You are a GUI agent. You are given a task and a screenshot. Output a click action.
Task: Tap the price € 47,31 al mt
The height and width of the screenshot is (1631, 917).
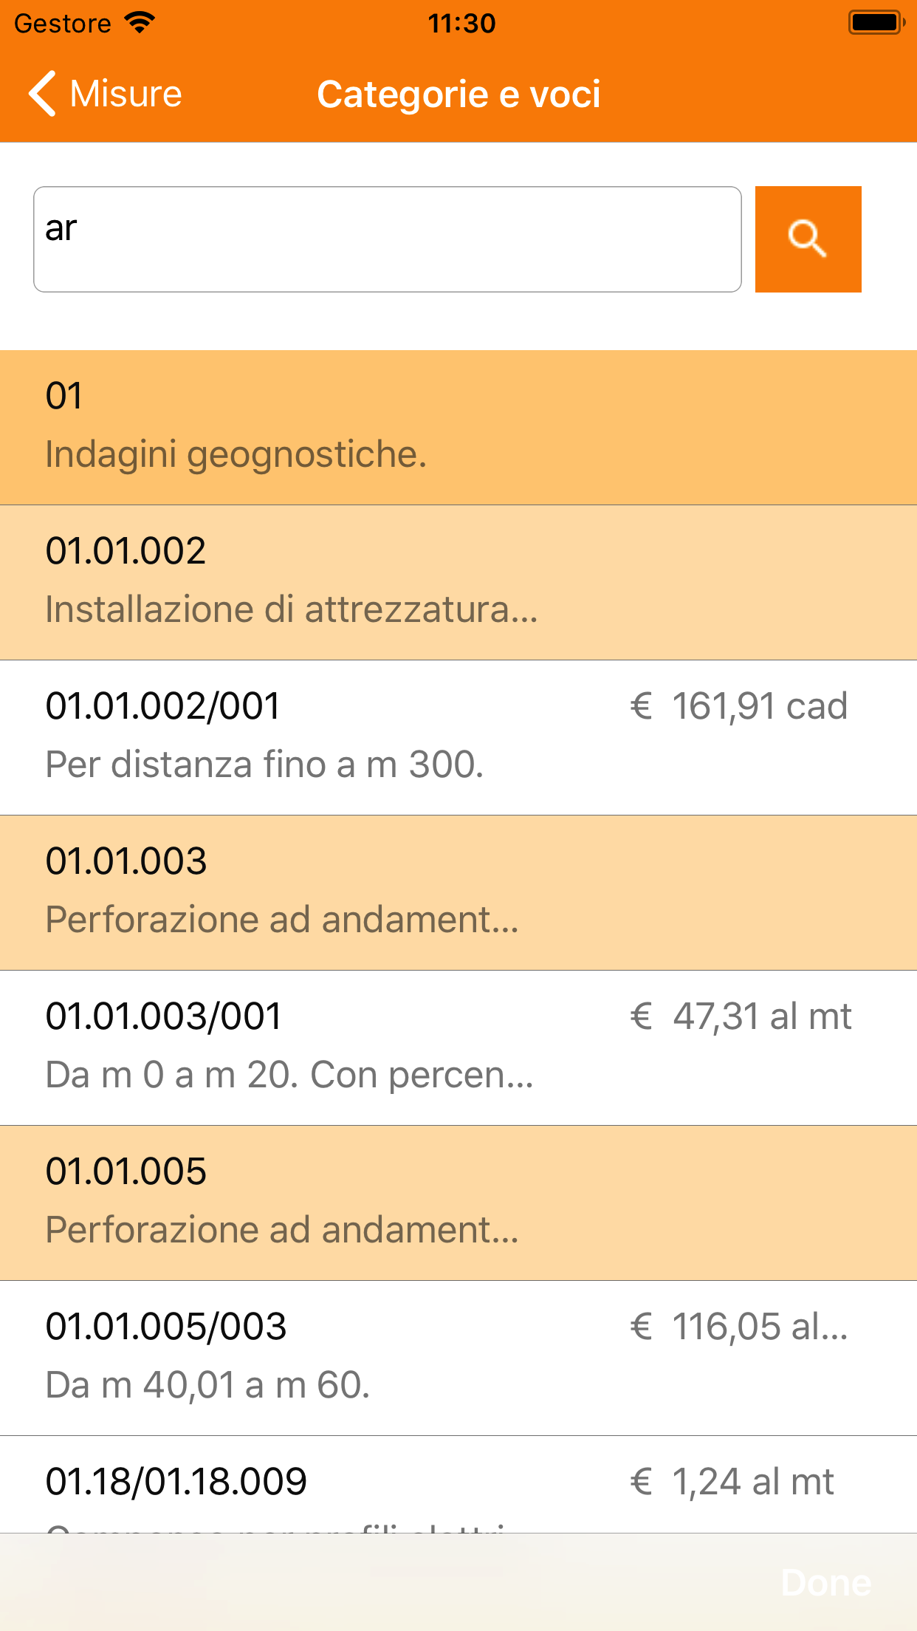click(741, 1016)
